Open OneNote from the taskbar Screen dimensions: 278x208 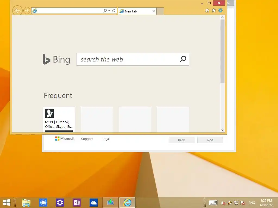pos(77,203)
